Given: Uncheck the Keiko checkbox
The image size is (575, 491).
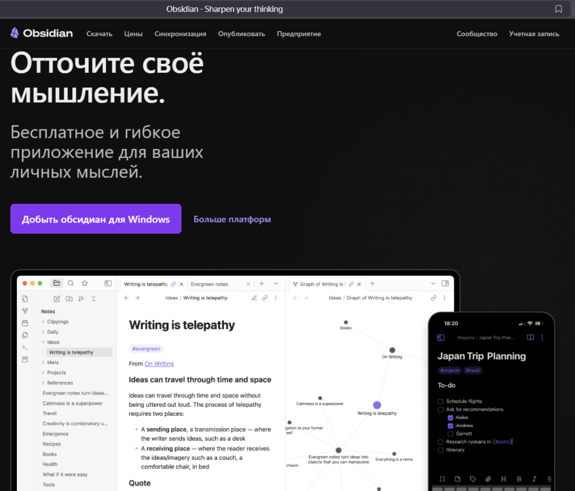Looking at the screenshot, I should click(450, 418).
